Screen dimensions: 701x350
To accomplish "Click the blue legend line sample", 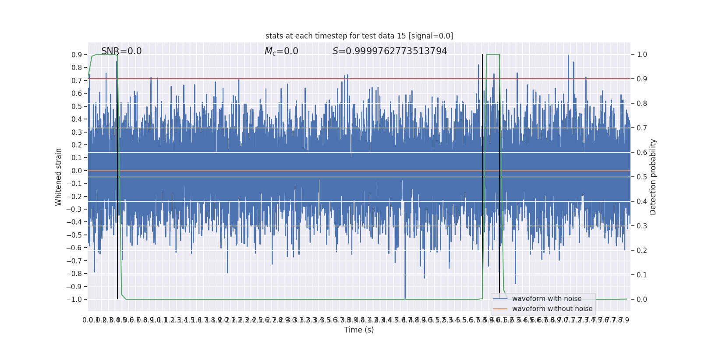I will (500, 299).
